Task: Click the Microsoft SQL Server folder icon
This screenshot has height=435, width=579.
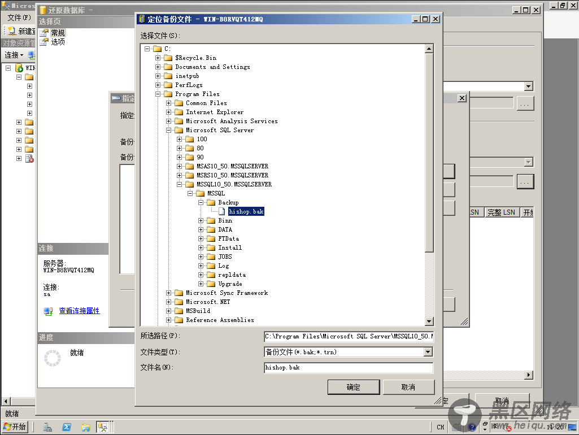Action: click(x=179, y=130)
